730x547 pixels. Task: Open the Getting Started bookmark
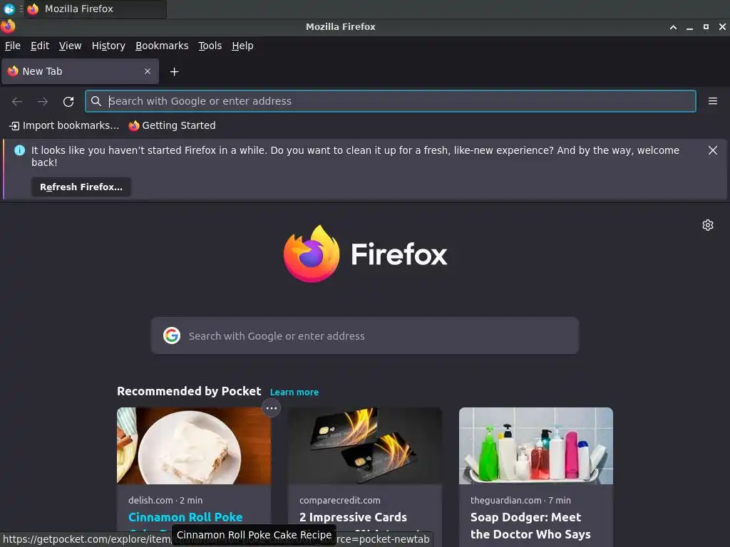[173, 125]
